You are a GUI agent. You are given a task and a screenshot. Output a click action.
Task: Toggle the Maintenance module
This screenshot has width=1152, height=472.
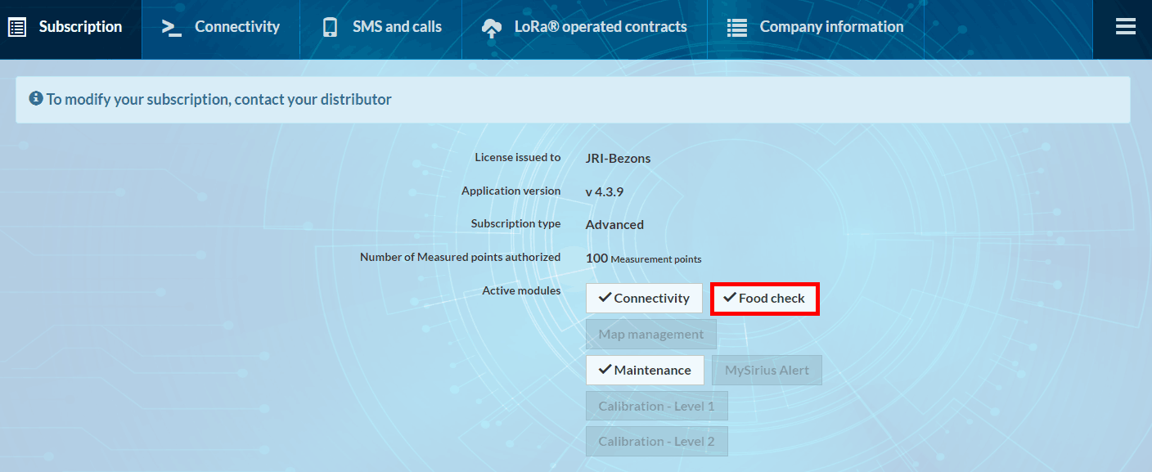pyautogui.click(x=645, y=370)
